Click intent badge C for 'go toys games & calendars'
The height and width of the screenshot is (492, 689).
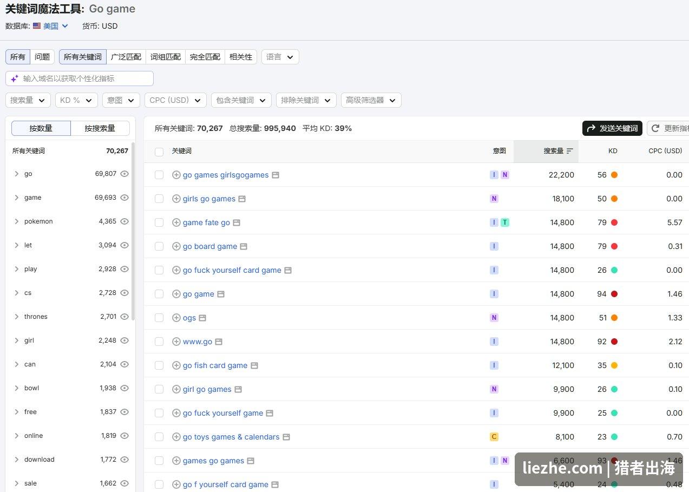494,437
